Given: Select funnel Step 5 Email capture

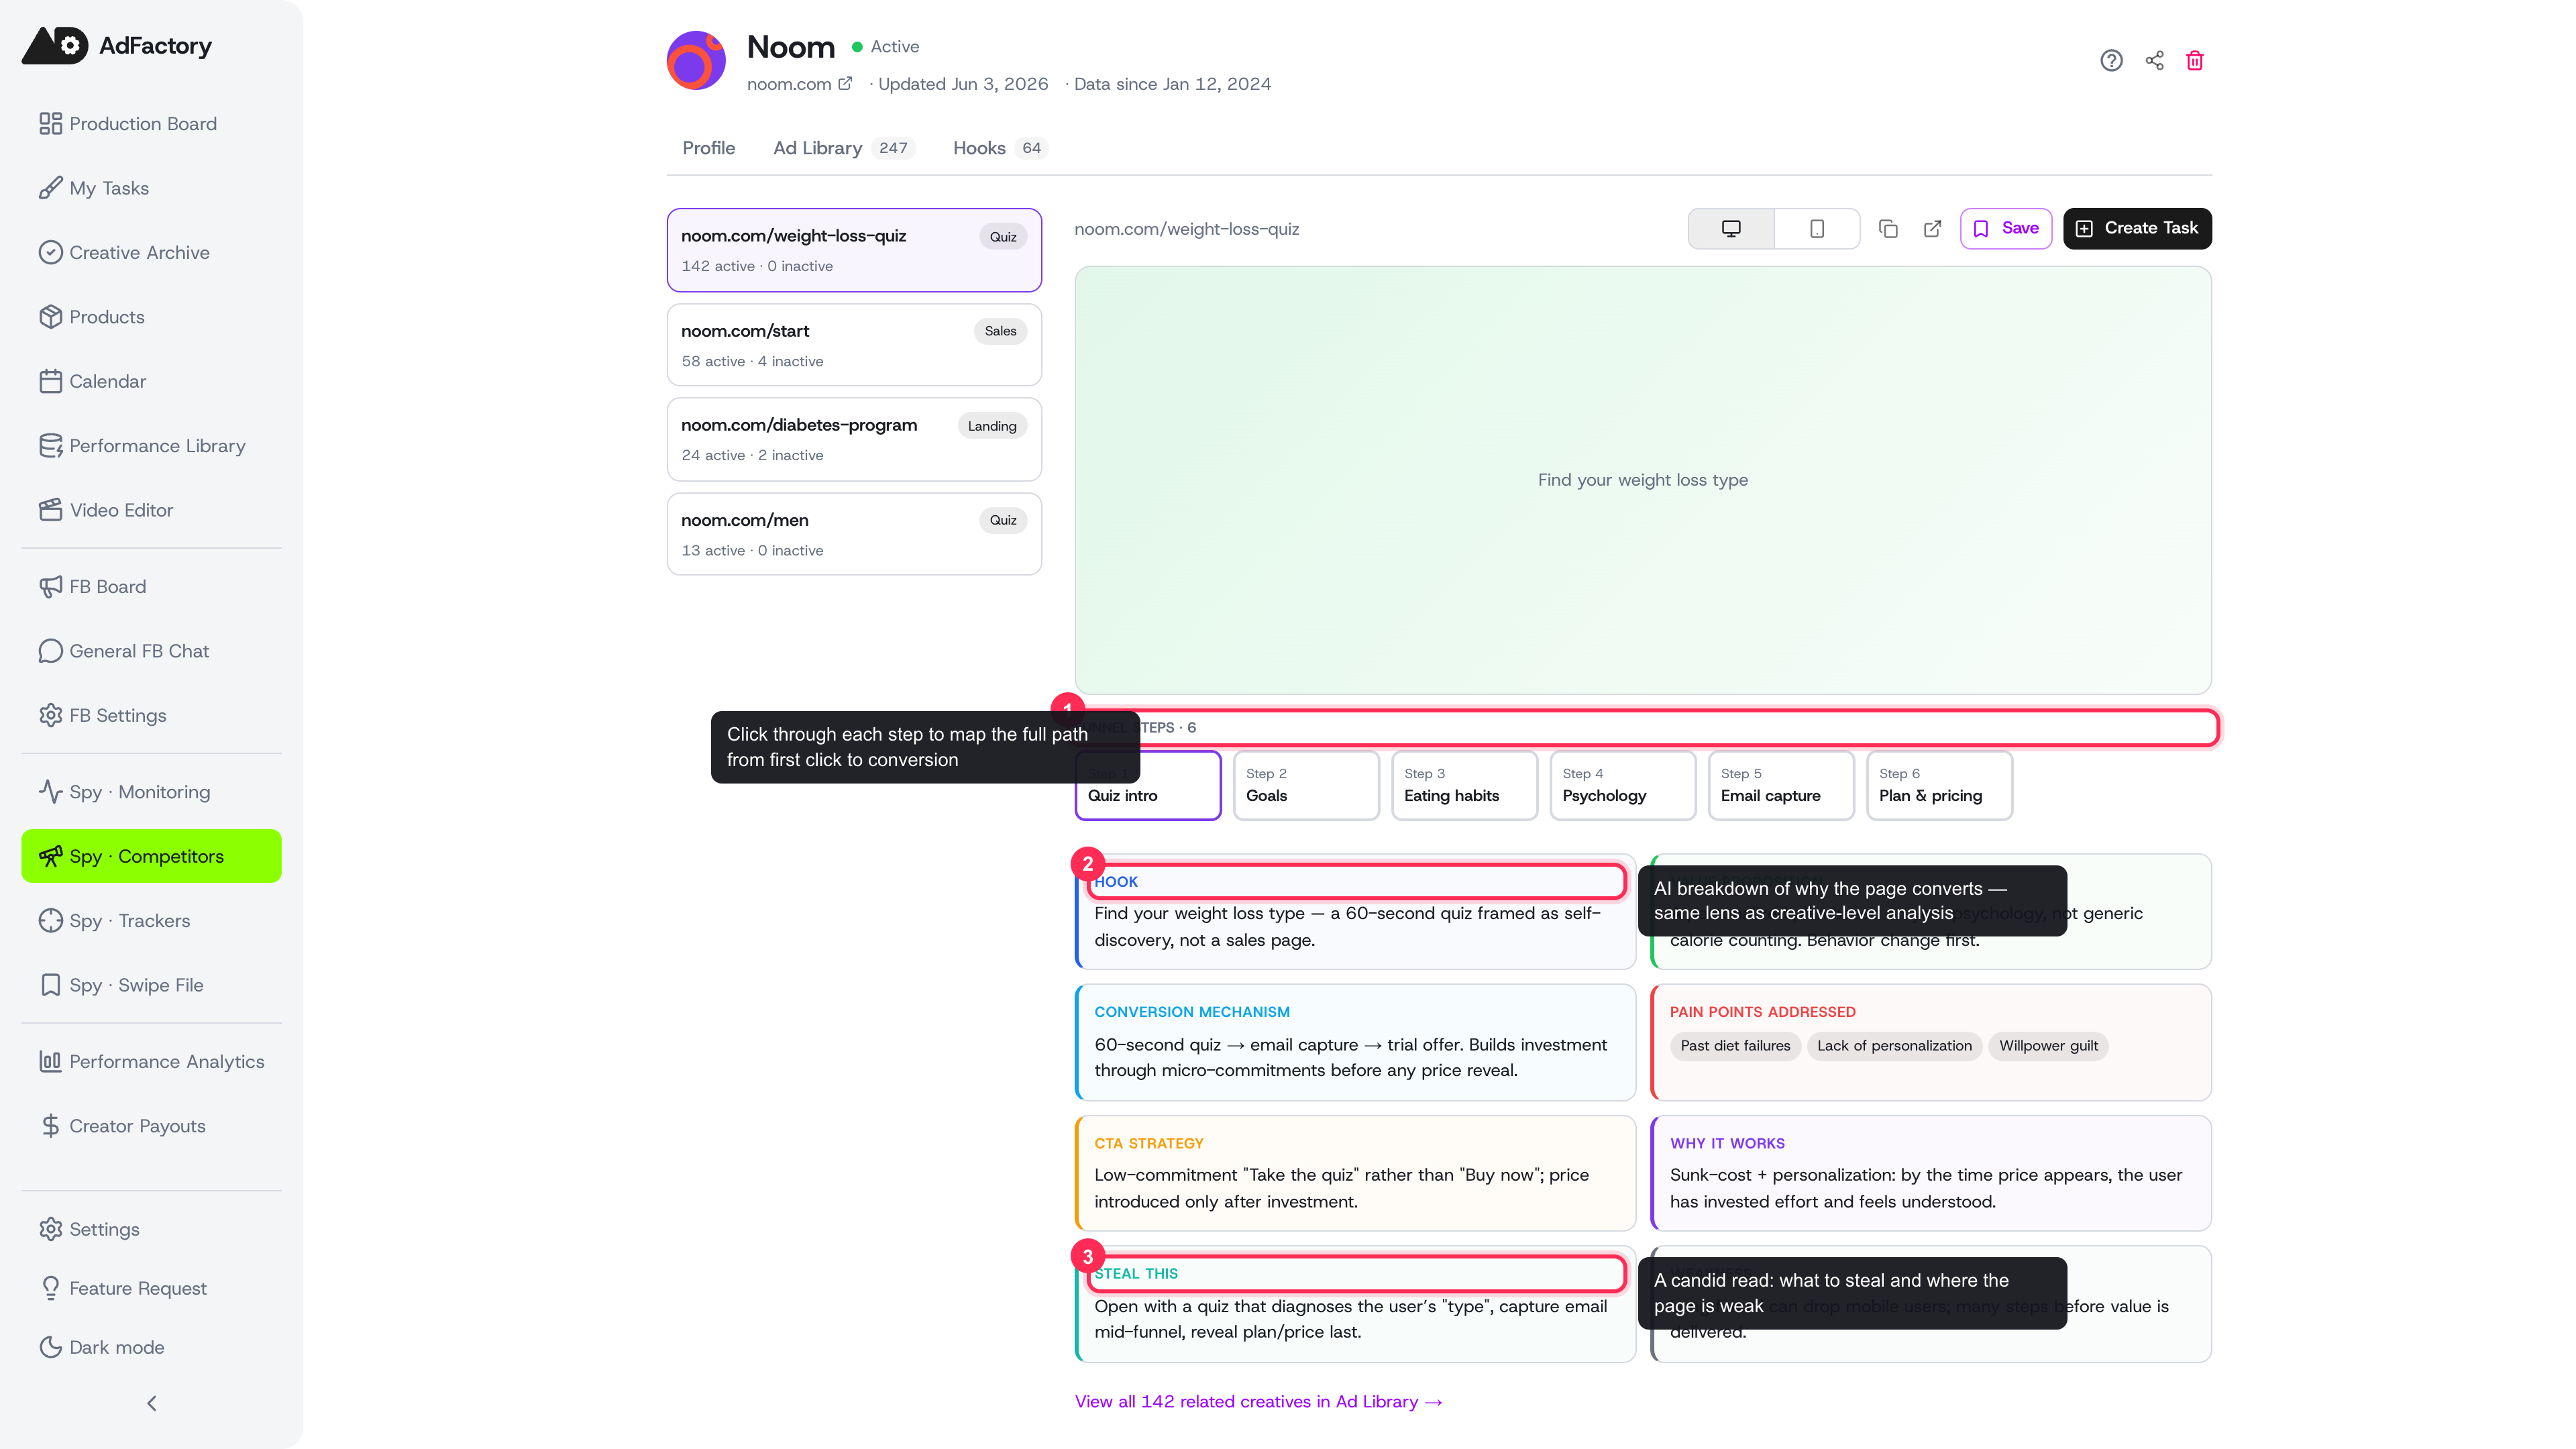Looking at the screenshot, I should [x=1781, y=785].
